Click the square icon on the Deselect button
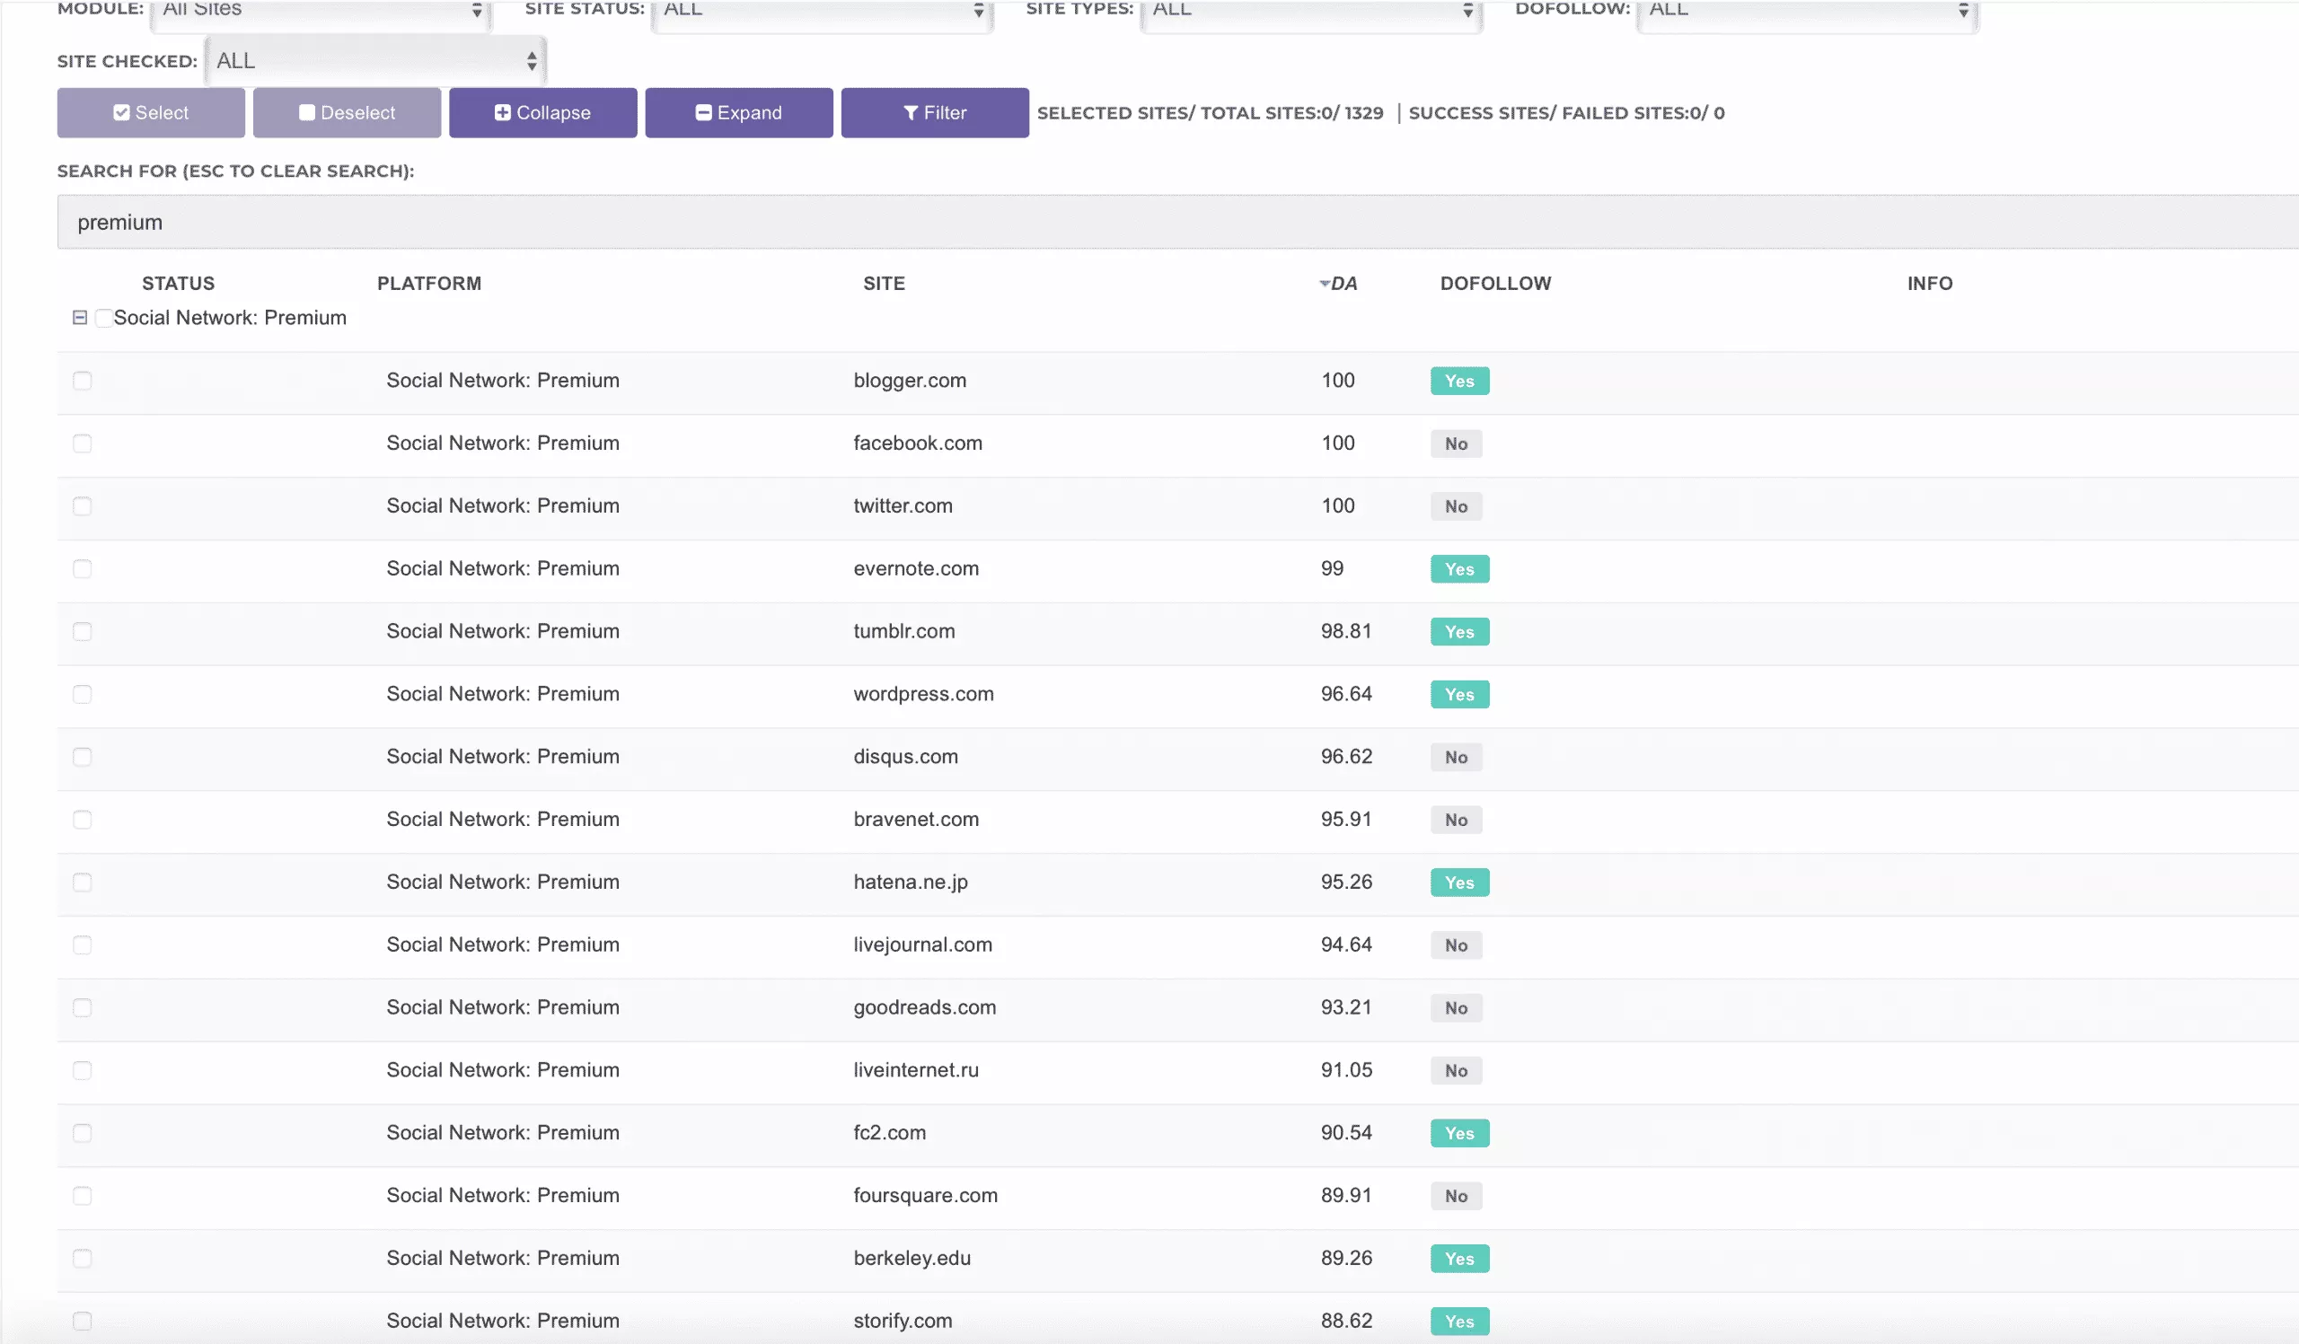This screenshot has width=2299, height=1344. click(x=306, y=112)
